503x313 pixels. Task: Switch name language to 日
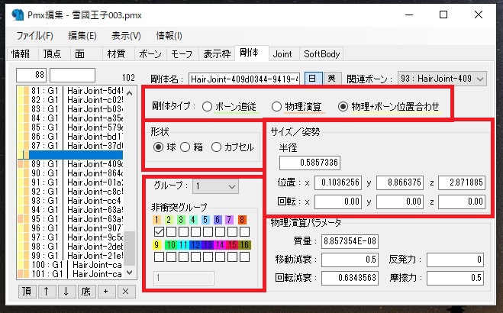pyautogui.click(x=313, y=79)
